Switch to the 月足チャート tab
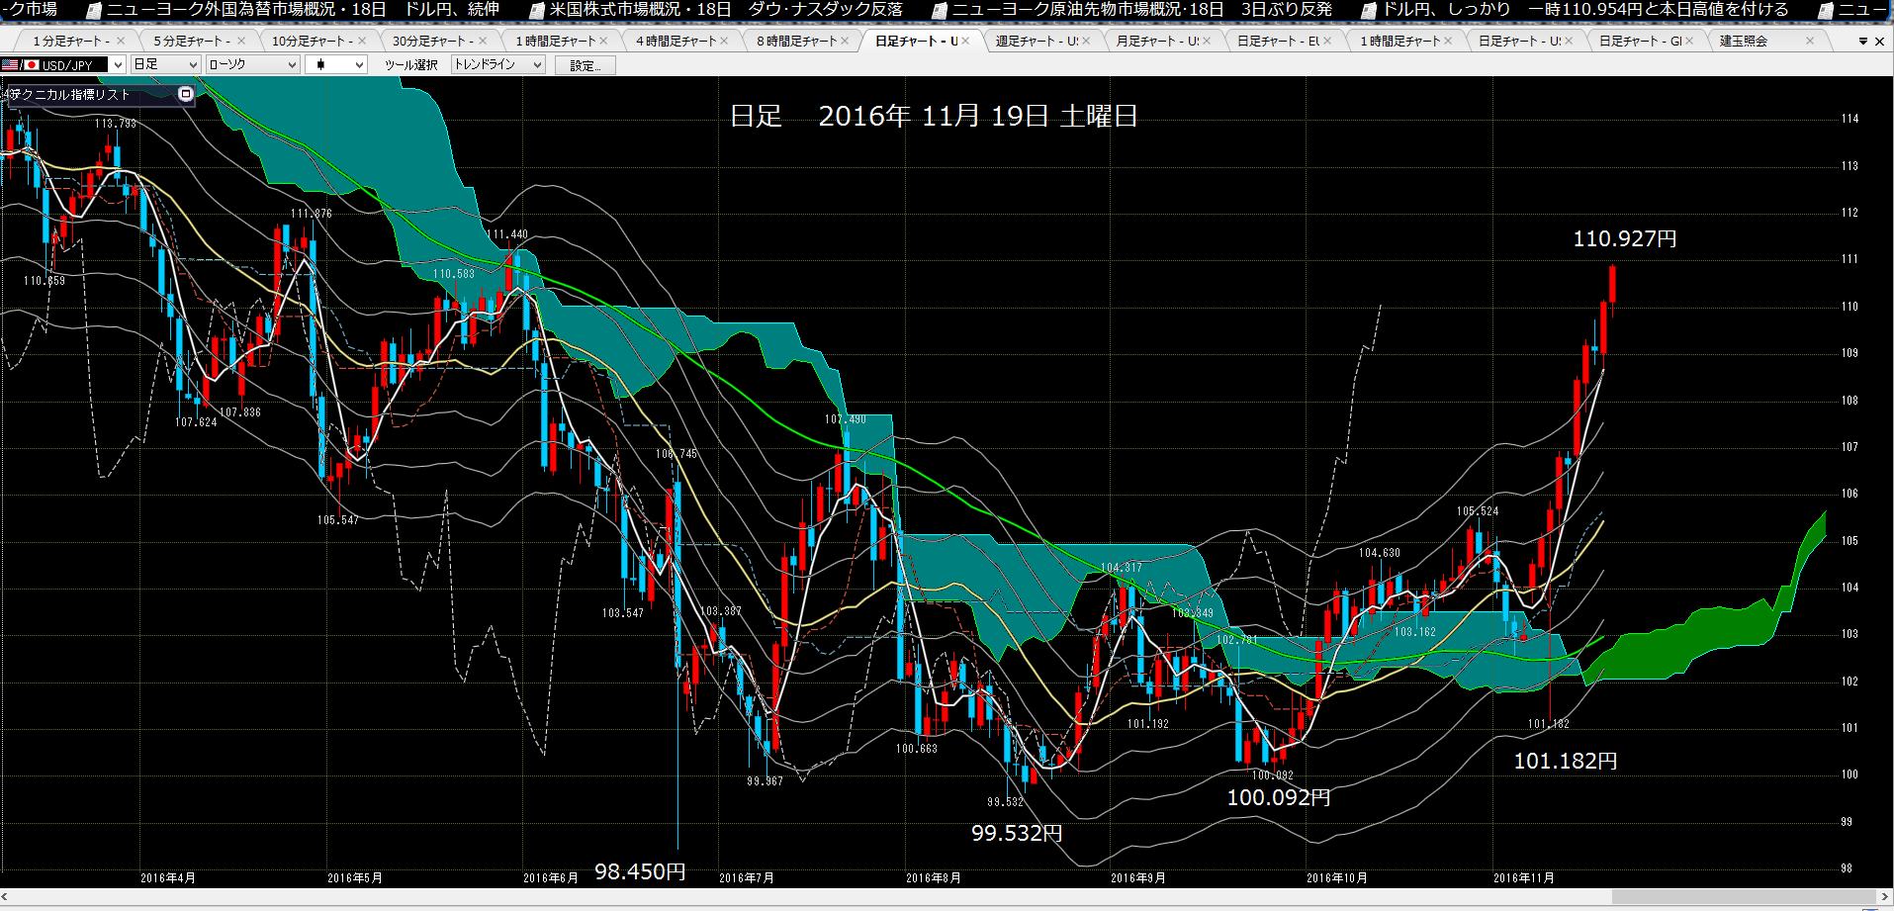The width and height of the screenshot is (1894, 911). [x=1156, y=41]
